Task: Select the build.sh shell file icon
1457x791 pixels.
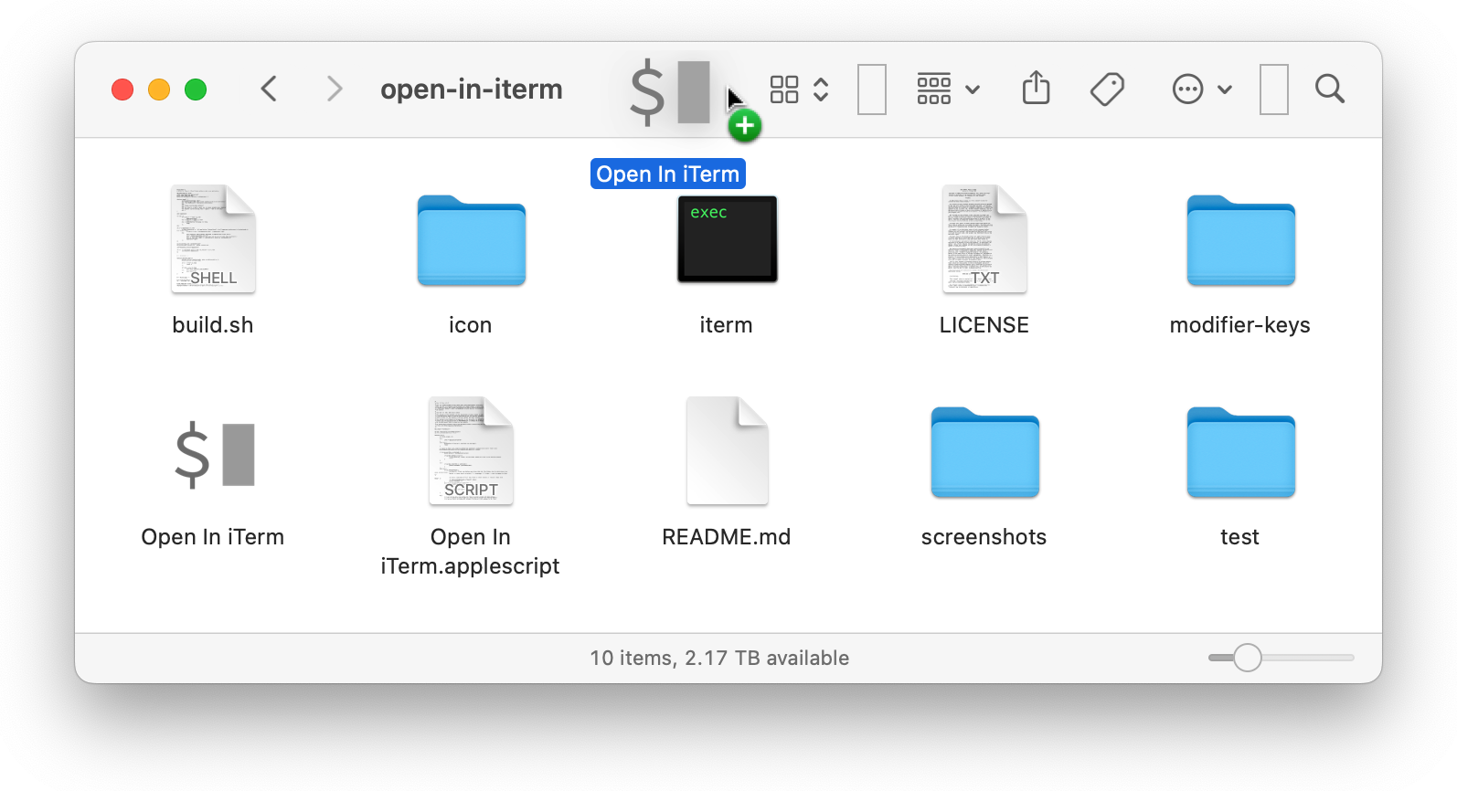Action: pyautogui.click(x=213, y=239)
